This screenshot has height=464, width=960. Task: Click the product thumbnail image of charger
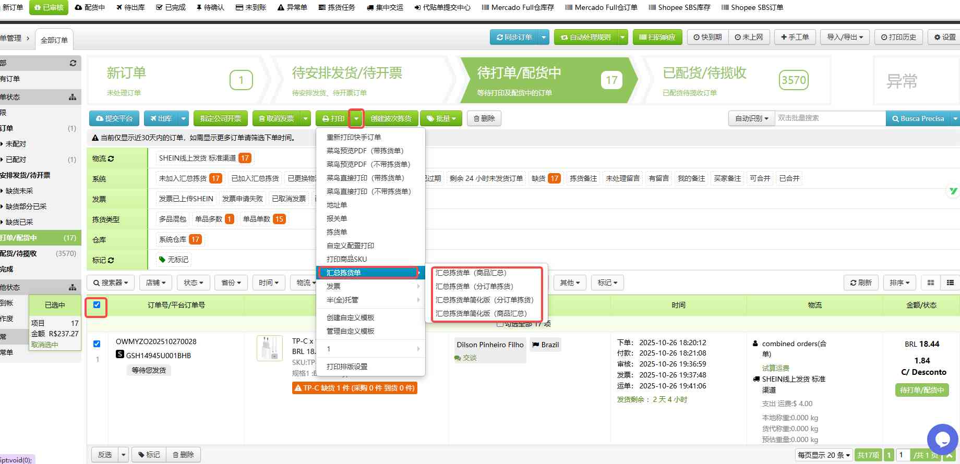[270, 348]
